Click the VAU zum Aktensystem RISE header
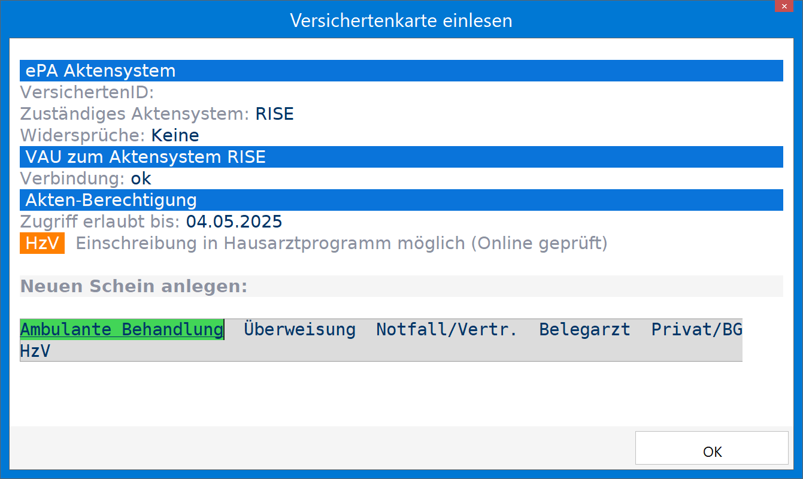The width and height of the screenshot is (803, 479). (x=401, y=157)
